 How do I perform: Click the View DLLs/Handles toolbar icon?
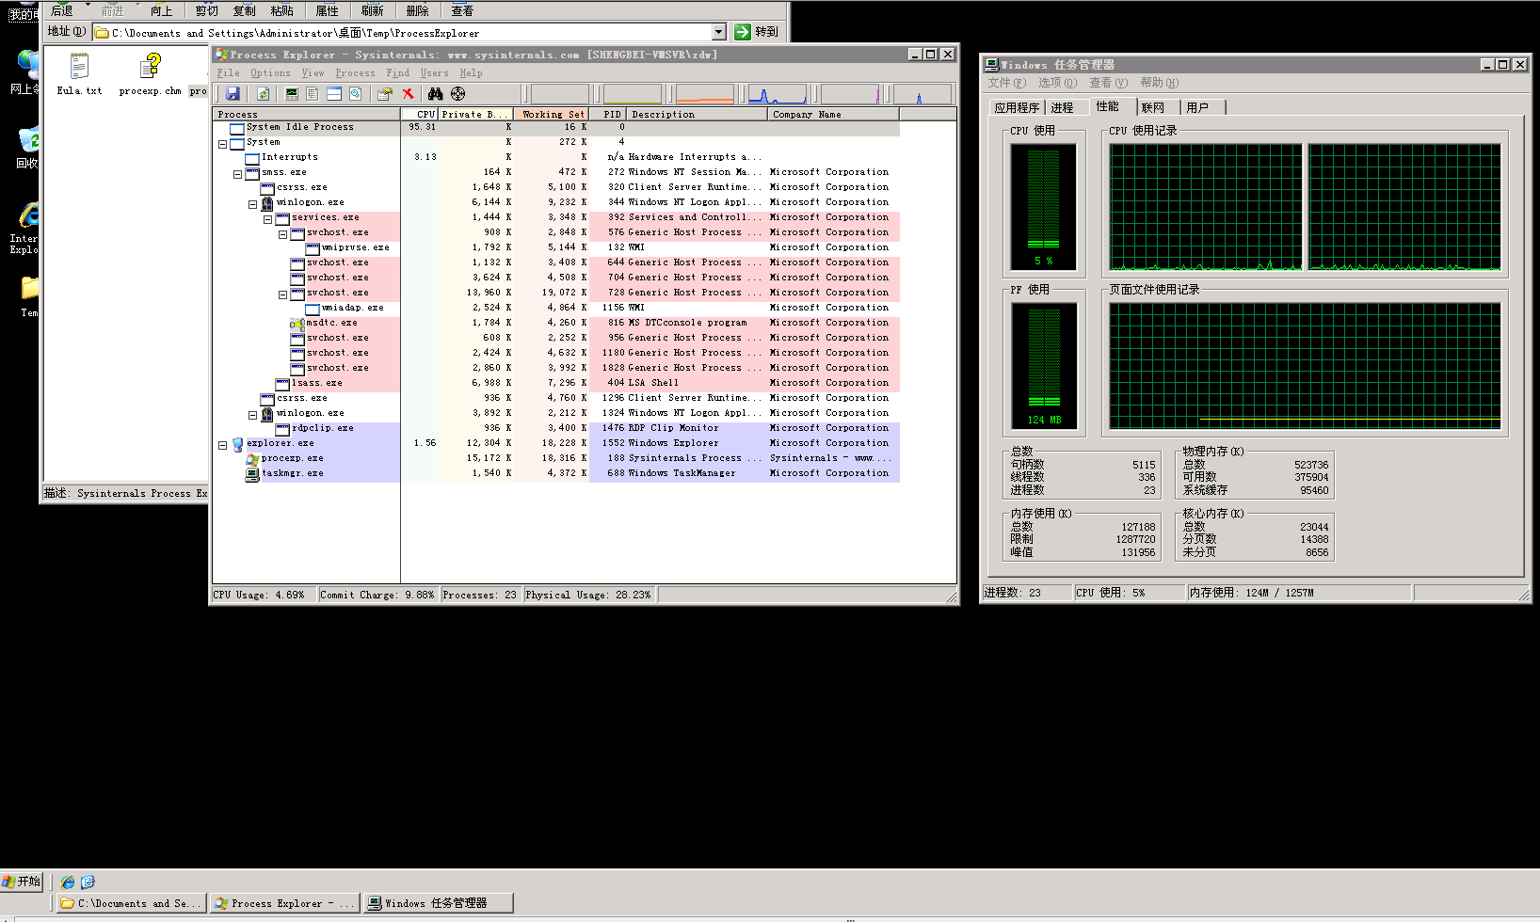pyautogui.click(x=355, y=94)
